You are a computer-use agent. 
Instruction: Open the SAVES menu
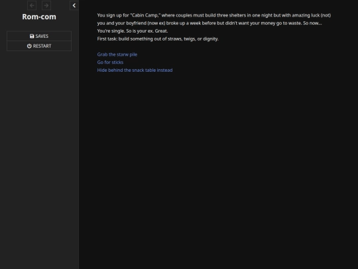39,36
